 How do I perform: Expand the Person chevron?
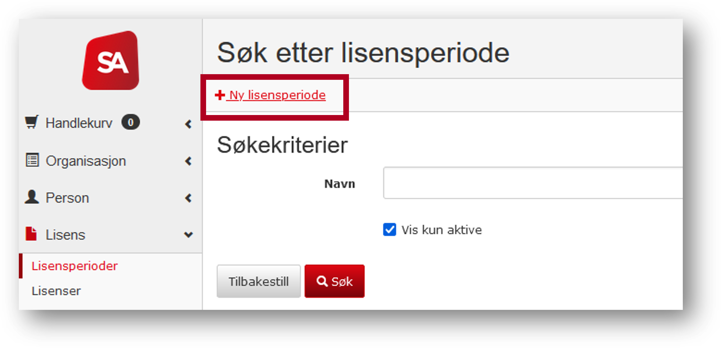[189, 198]
